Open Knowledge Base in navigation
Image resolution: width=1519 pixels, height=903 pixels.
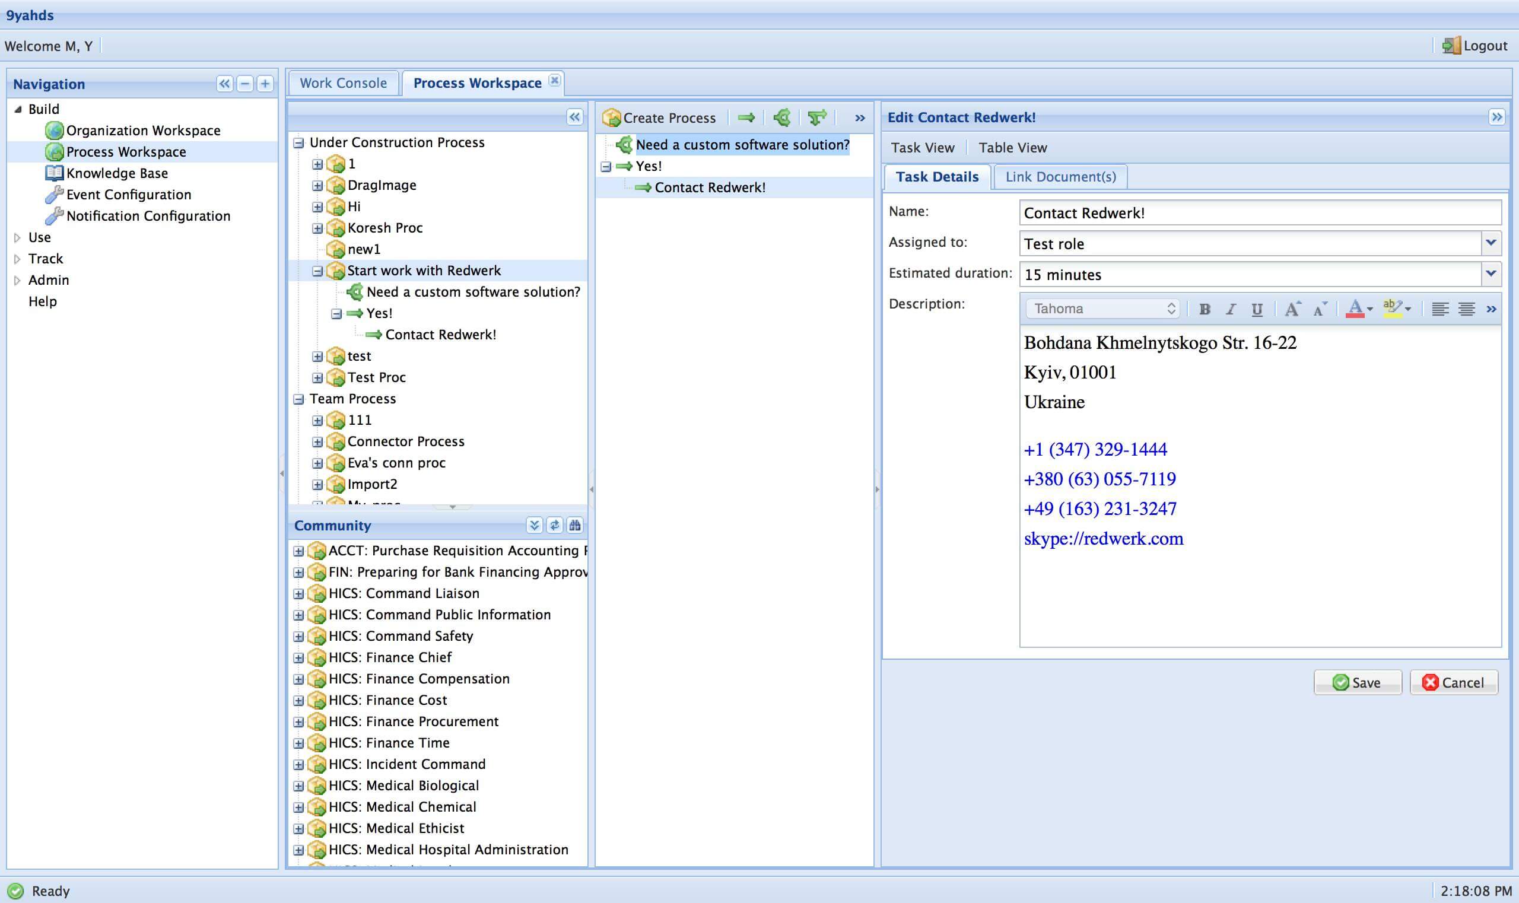117,173
